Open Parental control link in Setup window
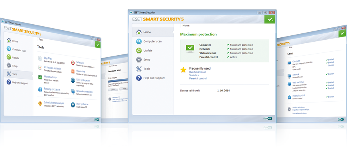347x147 pixels. coord(298,96)
